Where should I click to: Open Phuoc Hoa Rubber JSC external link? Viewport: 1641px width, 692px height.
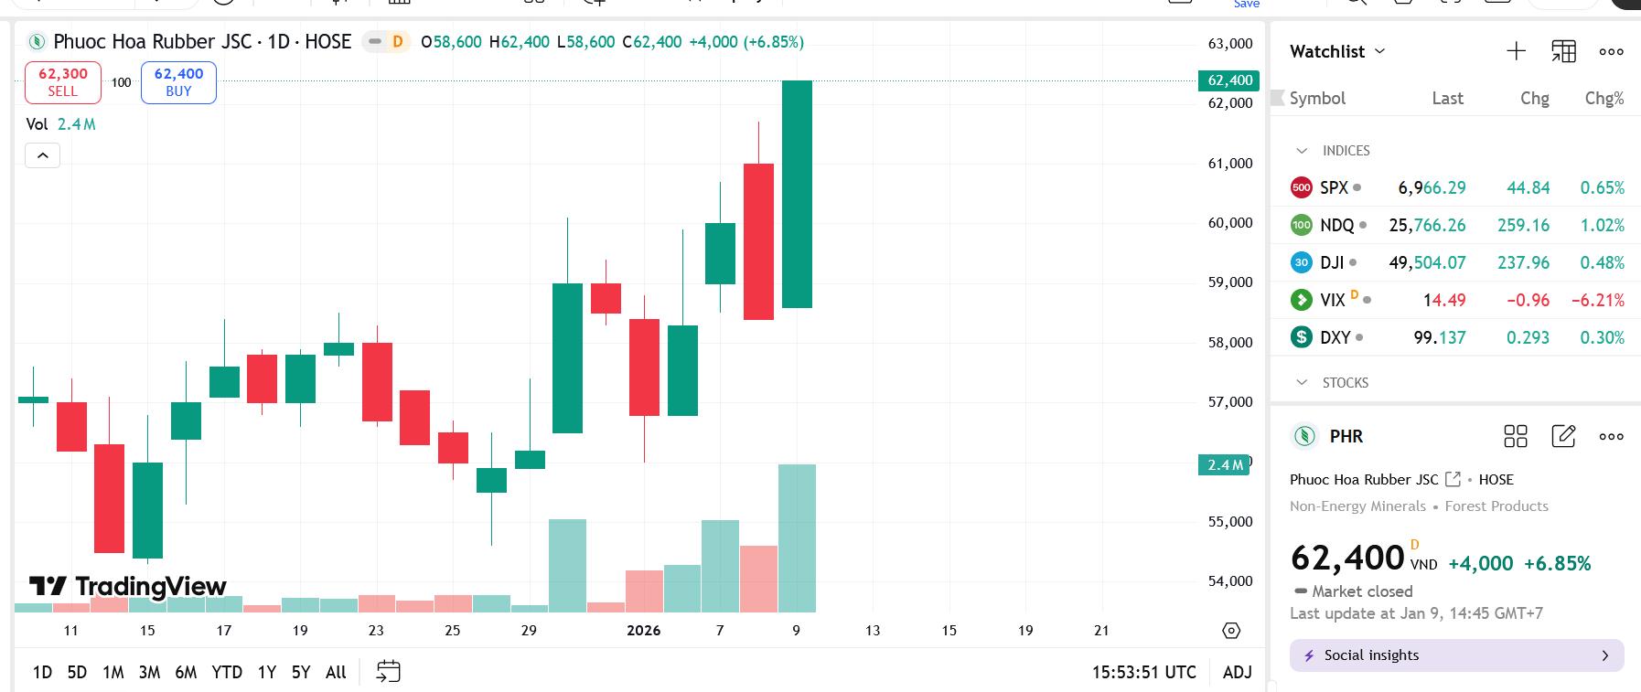(x=1453, y=478)
